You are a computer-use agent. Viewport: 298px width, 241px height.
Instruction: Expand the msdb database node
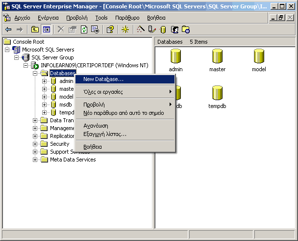pos(44,105)
